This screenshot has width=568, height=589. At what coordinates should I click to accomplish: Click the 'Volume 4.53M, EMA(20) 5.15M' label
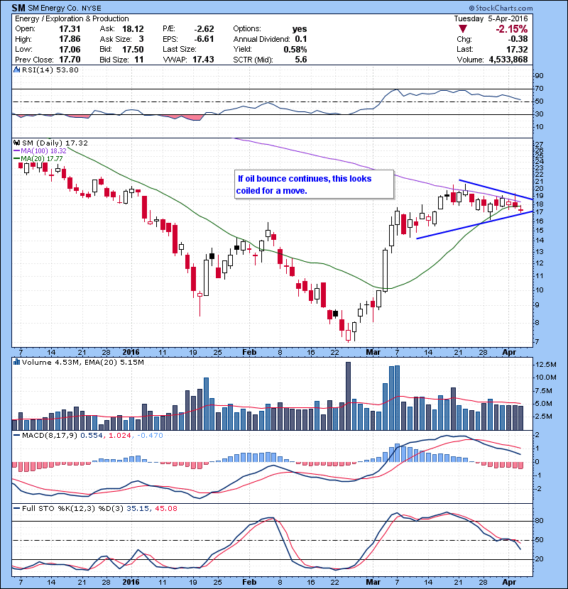pyautogui.click(x=82, y=362)
